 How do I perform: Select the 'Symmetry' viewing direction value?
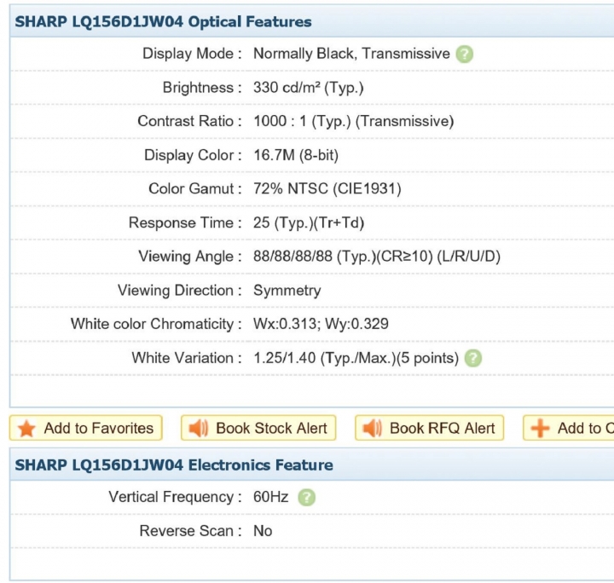[x=287, y=291]
